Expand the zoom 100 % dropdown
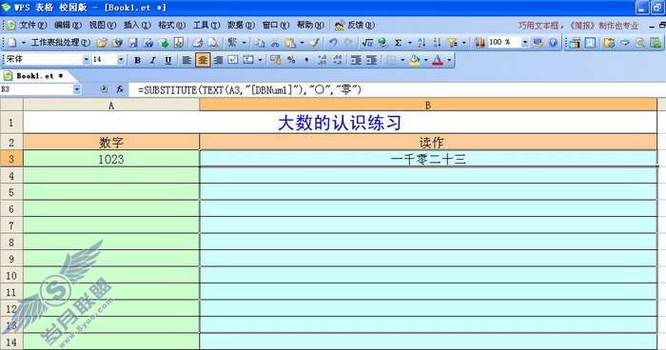 point(525,43)
